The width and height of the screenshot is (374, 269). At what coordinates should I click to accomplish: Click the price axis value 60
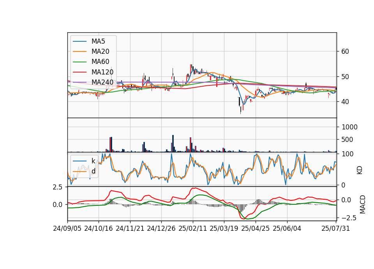point(345,51)
